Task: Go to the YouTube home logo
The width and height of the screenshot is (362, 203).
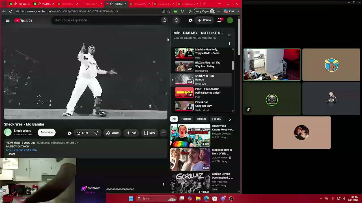Action: click(x=23, y=20)
